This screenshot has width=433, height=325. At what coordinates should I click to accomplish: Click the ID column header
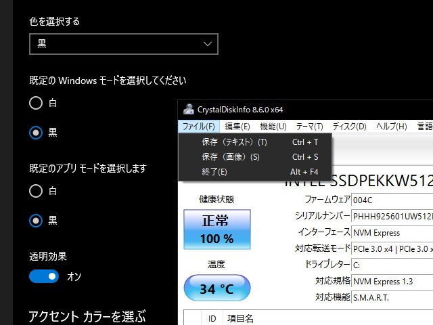click(212, 319)
